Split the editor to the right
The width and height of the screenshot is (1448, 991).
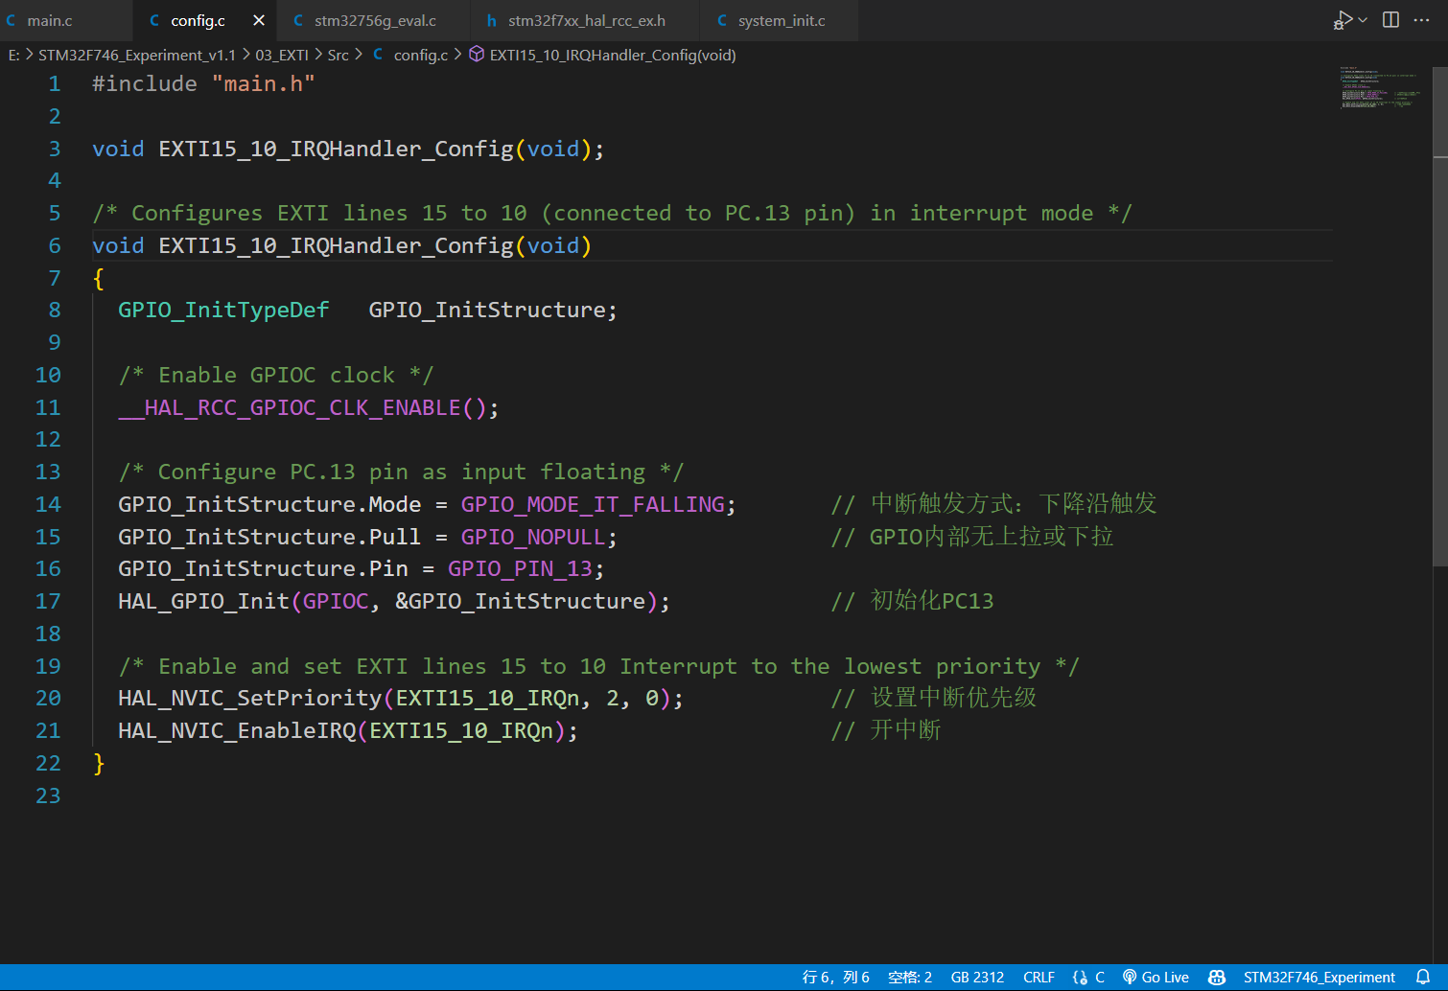tap(1390, 20)
